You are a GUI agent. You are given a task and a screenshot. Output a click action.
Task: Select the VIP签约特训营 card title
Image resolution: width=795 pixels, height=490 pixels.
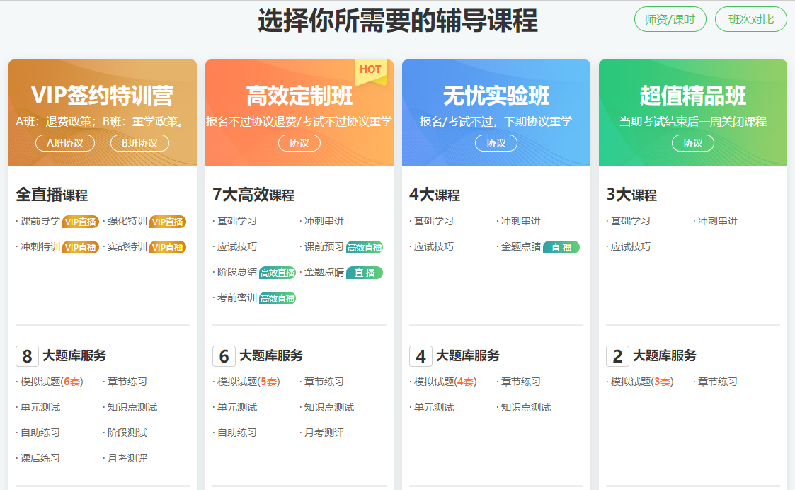pos(102,96)
